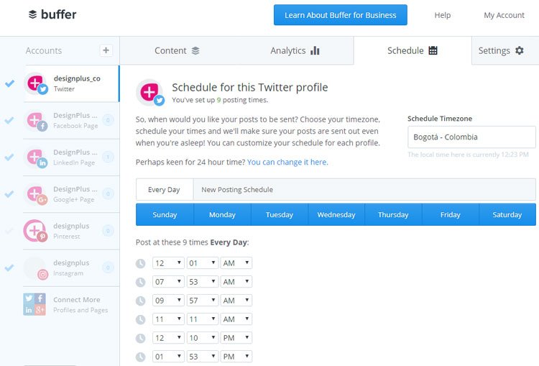Click clock icon for the 09:57 AM time
539x366 pixels.
140,301
